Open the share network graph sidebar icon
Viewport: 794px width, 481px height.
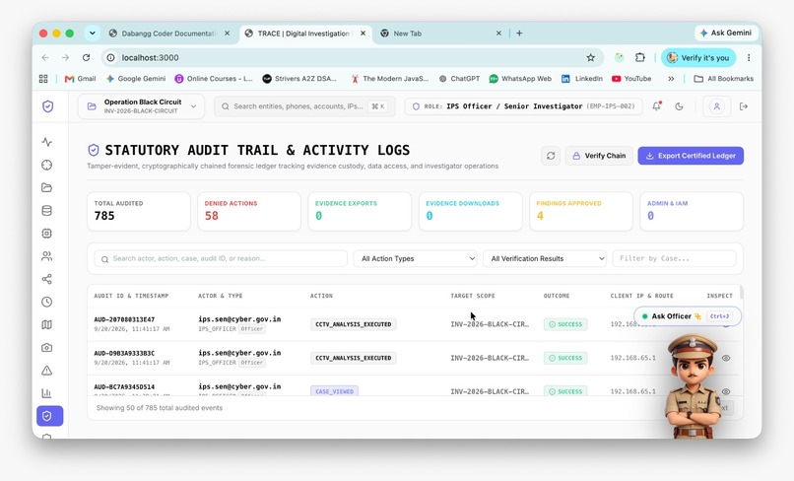pyautogui.click(x=47, y=279)
